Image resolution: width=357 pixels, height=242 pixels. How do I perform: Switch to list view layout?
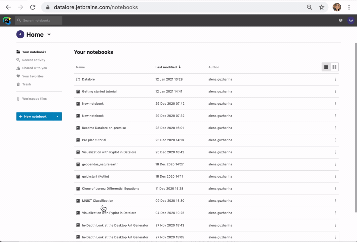[x=326, y=67]
